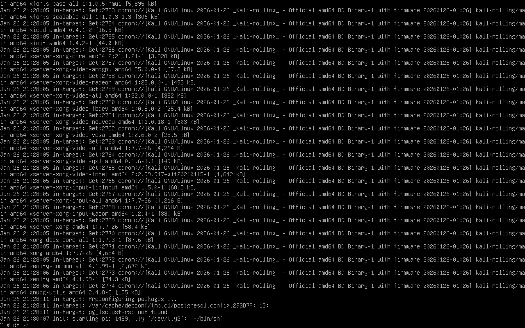Click the 'gnupg-utils amd64 2.4.8-5' entry
Viewport: 525px width, 328px height.
[x=70, y=292]
